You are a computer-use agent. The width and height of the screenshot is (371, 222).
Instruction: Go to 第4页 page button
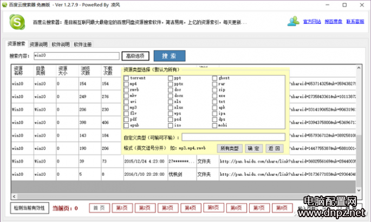(191, 208)
